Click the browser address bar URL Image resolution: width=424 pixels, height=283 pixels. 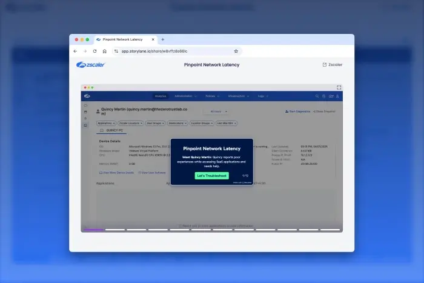(x=154, y=51)
